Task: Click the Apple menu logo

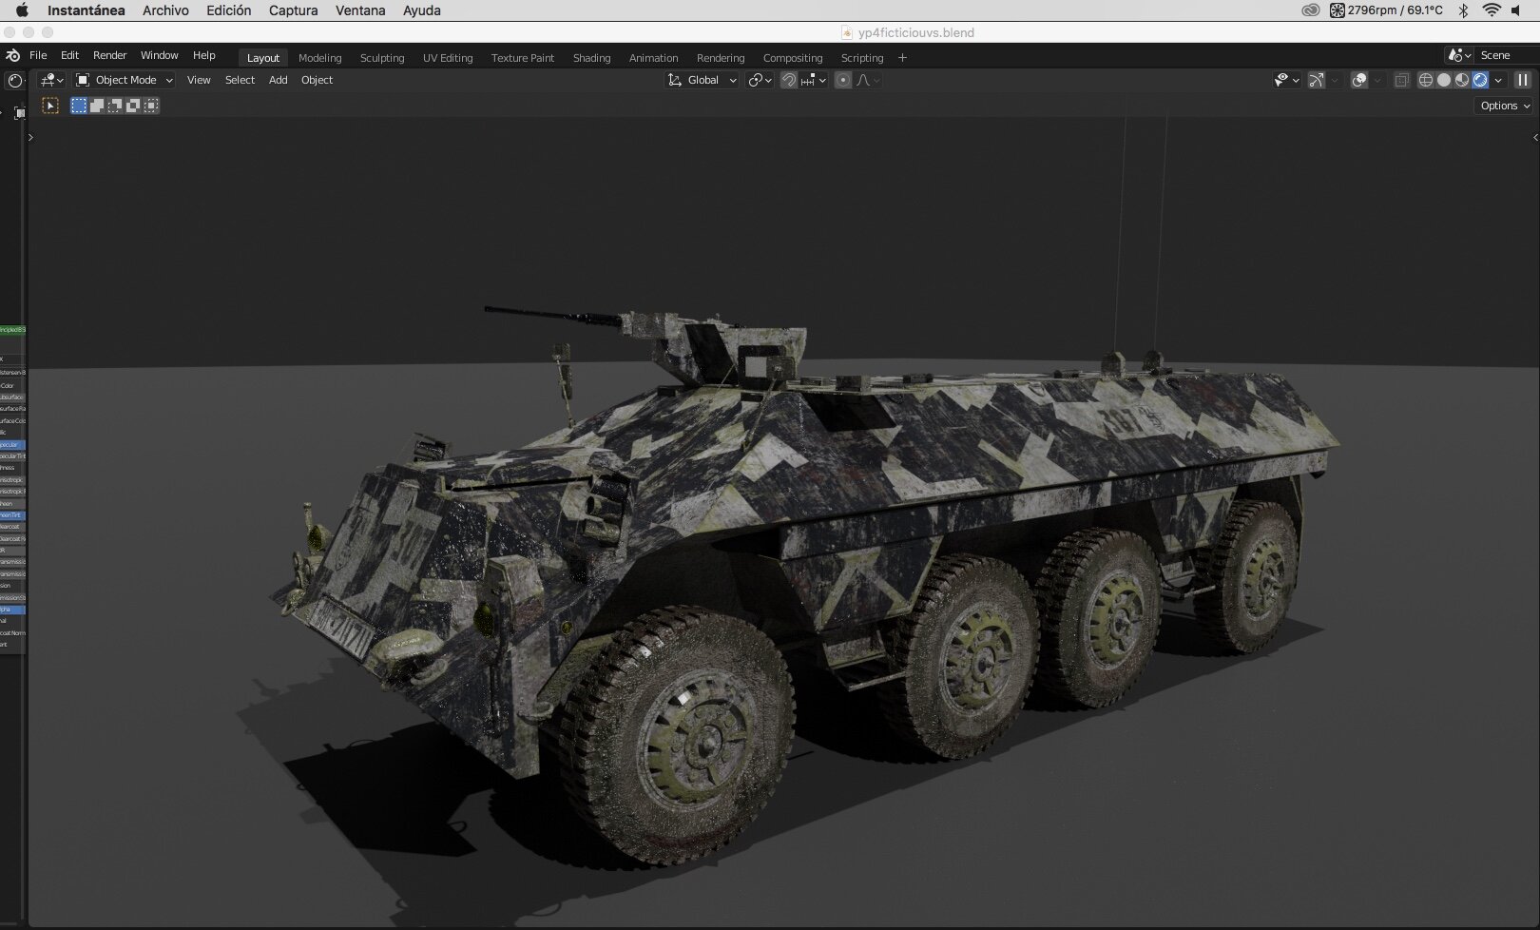Action: point(22,10)
